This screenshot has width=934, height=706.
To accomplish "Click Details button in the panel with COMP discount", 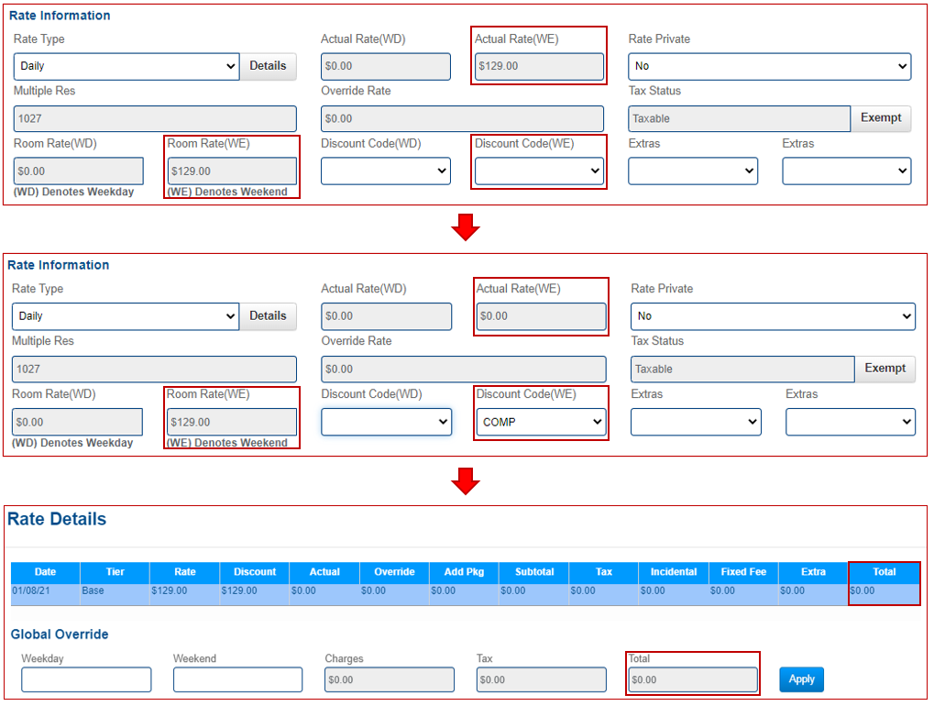I will pos(268,316).
